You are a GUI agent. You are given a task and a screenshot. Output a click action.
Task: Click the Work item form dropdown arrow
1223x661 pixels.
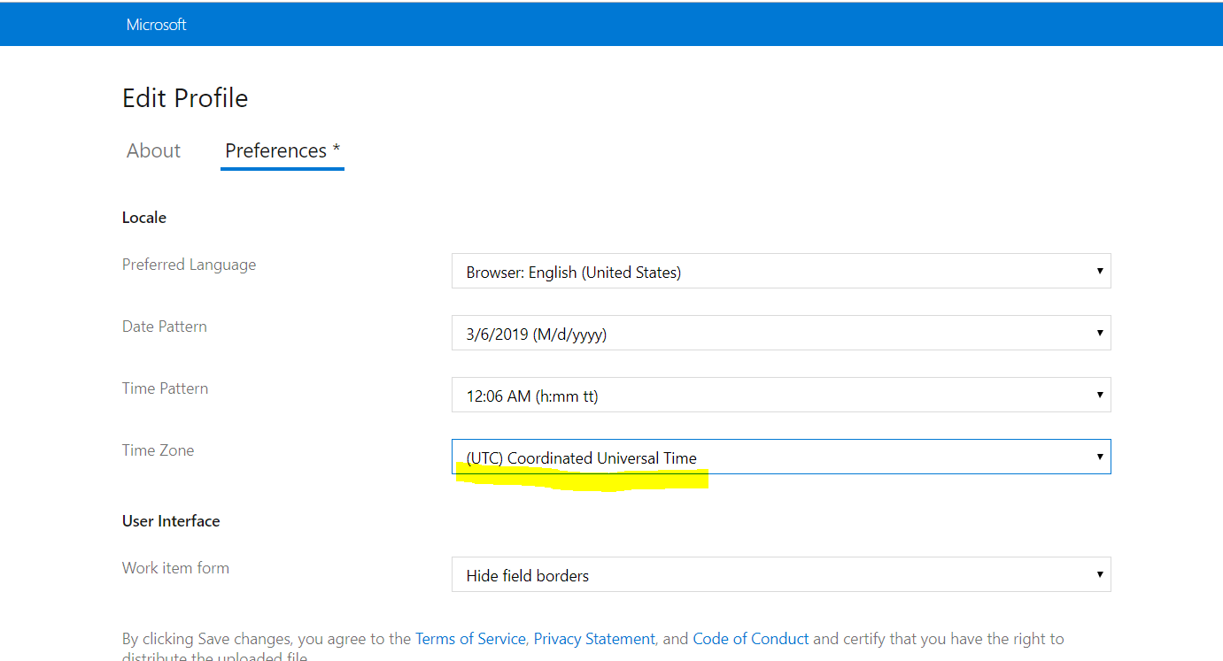pos(1100,574)
